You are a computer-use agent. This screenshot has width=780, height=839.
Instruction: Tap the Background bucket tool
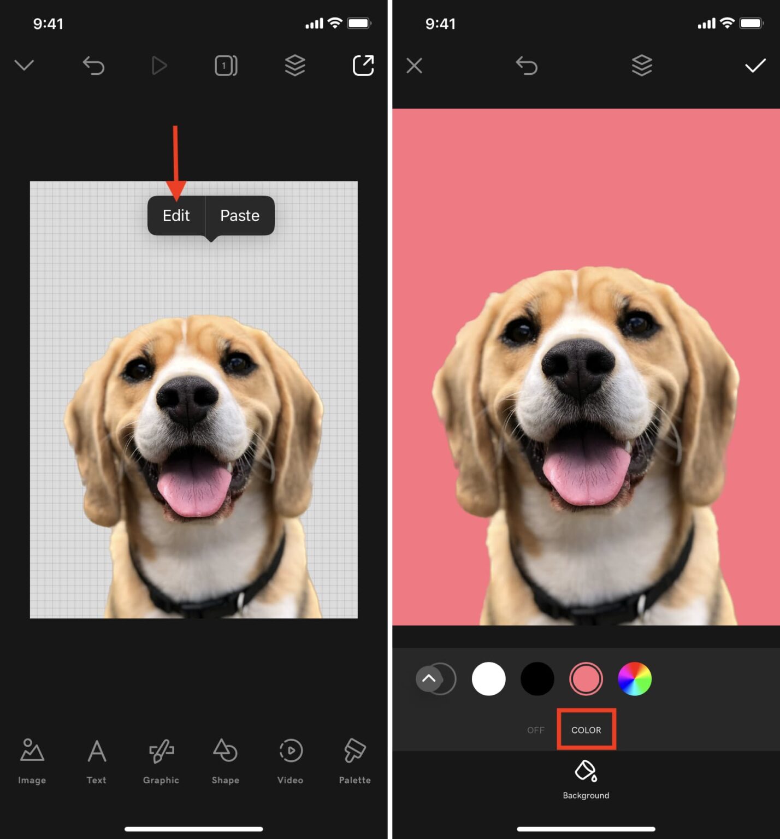pyautogui.click(x=586, y=778)
